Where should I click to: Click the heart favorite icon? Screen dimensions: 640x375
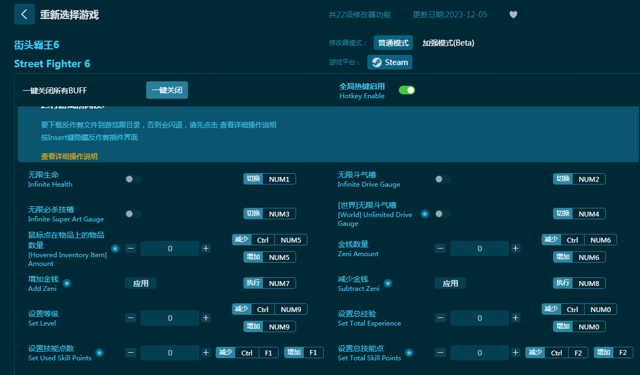click(513, 15)
